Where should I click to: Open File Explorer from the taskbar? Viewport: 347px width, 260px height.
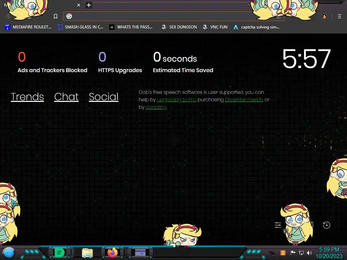(x=87, y=253)
